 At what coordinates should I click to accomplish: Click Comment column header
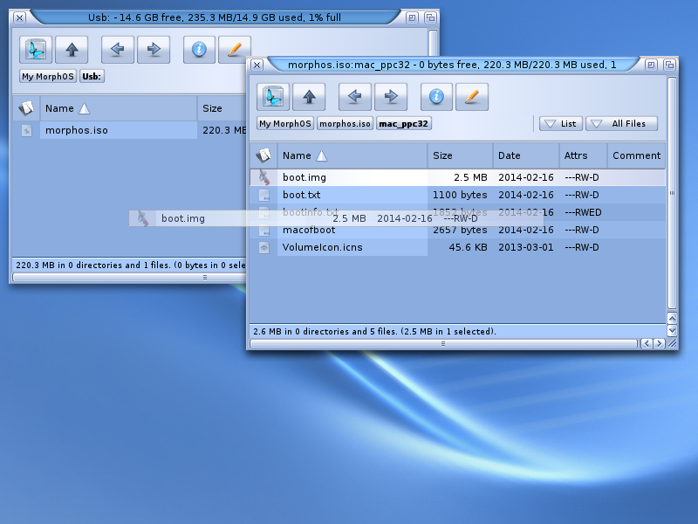[637, 155]
